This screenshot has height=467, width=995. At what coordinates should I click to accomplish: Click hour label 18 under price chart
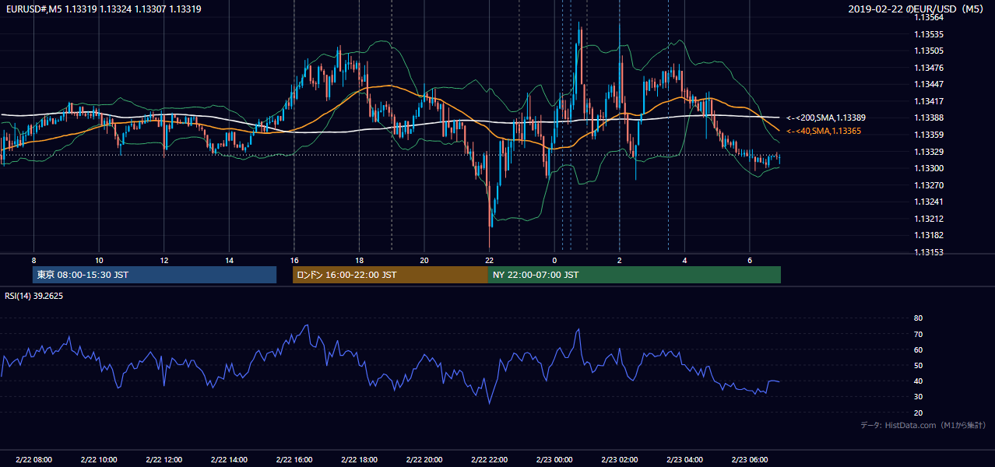point(359,260)
